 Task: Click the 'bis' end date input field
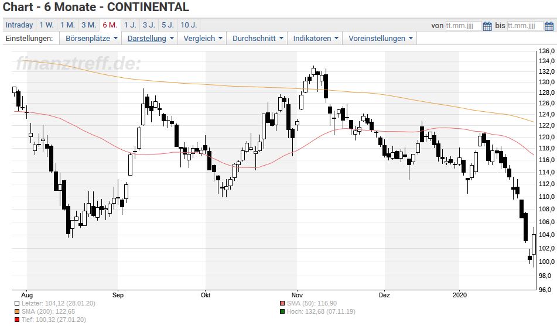pyautogui.click(x=525, y=26)
